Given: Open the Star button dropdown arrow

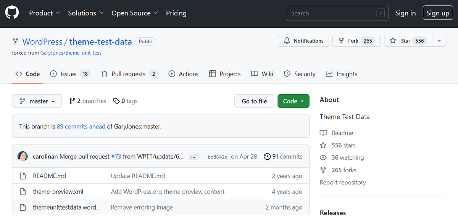Looking at the screenshot, I should (439, 41).
